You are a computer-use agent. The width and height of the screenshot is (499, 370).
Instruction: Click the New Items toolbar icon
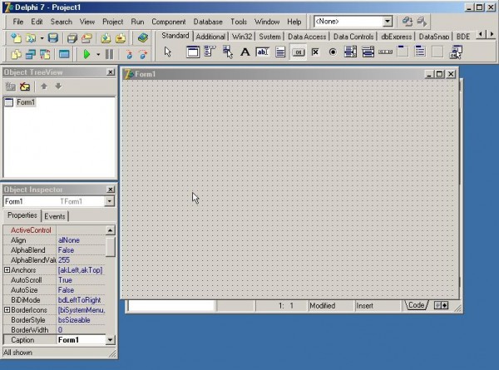click(x=16, y=38)
